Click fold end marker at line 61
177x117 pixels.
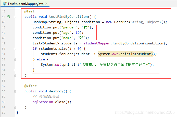(15, 107)
